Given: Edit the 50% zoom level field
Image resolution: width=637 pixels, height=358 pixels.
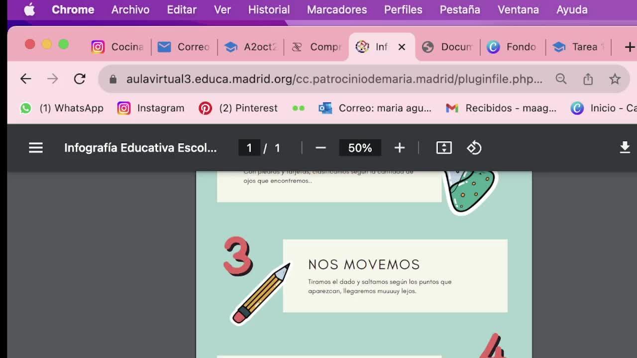Looking at the screenshot, I should [x=360, y=148].
